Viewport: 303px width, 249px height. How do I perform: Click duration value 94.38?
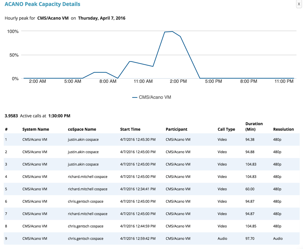tap(250, 139)
